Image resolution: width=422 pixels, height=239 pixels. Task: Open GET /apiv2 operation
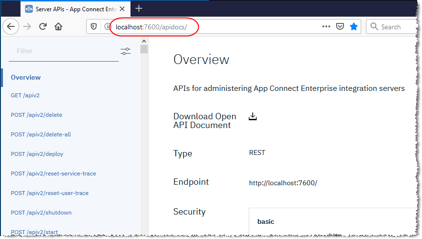[x=25, y=95]
